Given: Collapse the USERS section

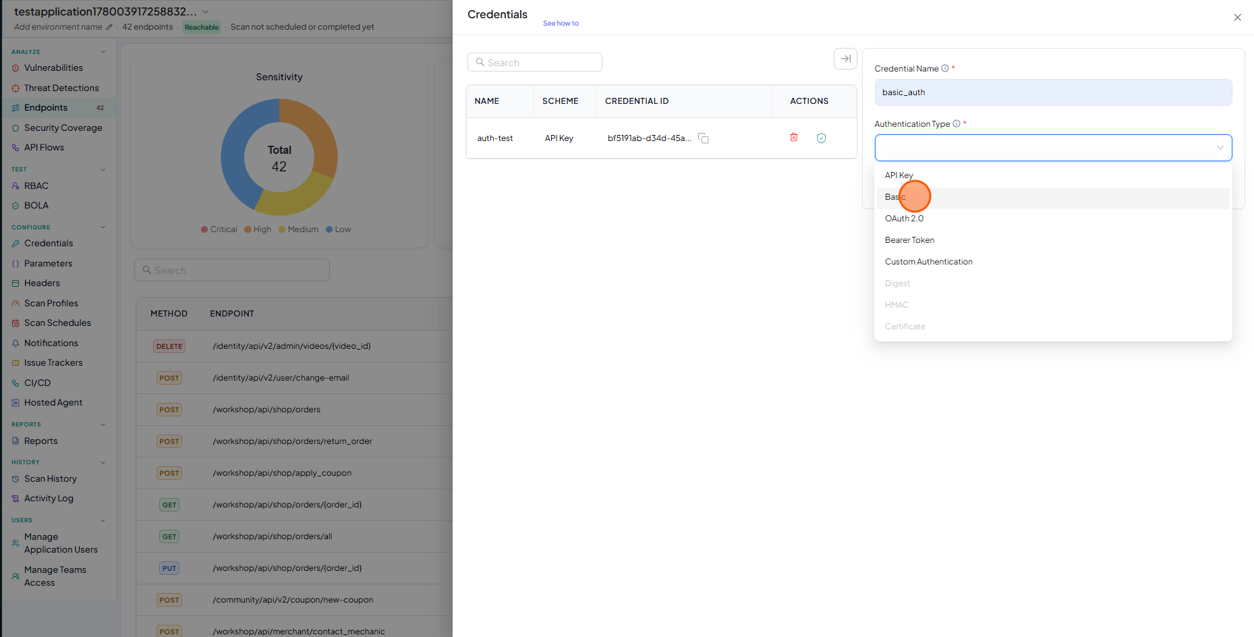Looking at the screenshot, I should point(103,520).
